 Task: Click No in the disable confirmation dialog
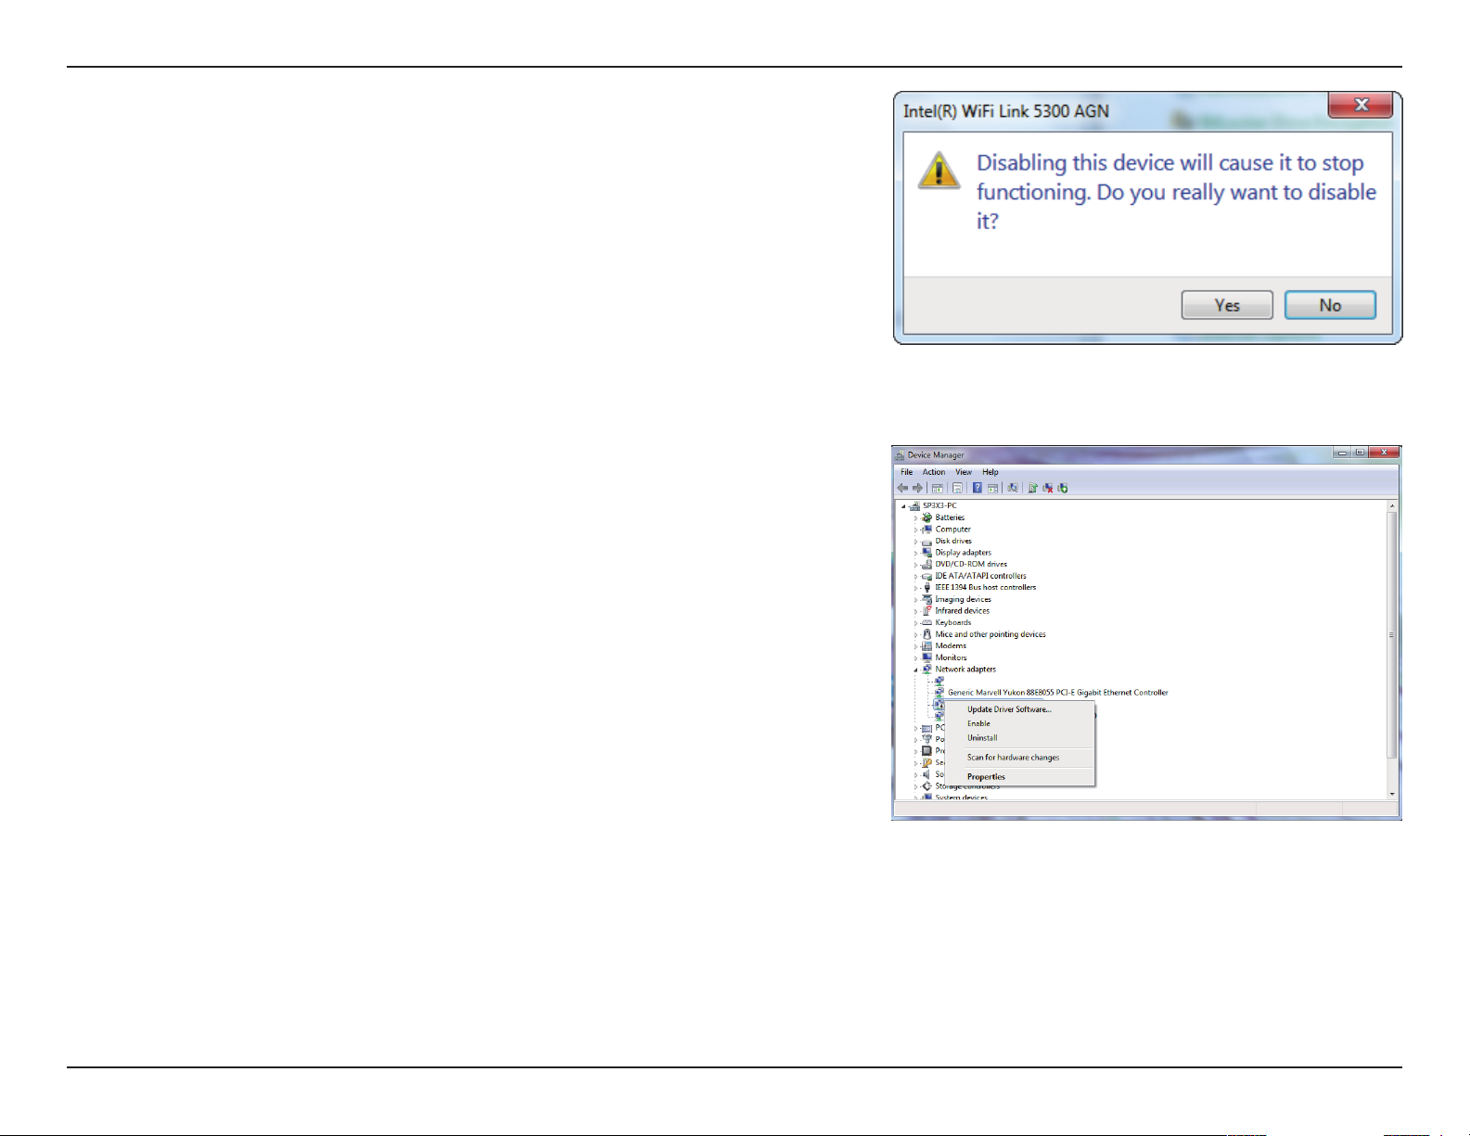click(x=1330, y=305)
